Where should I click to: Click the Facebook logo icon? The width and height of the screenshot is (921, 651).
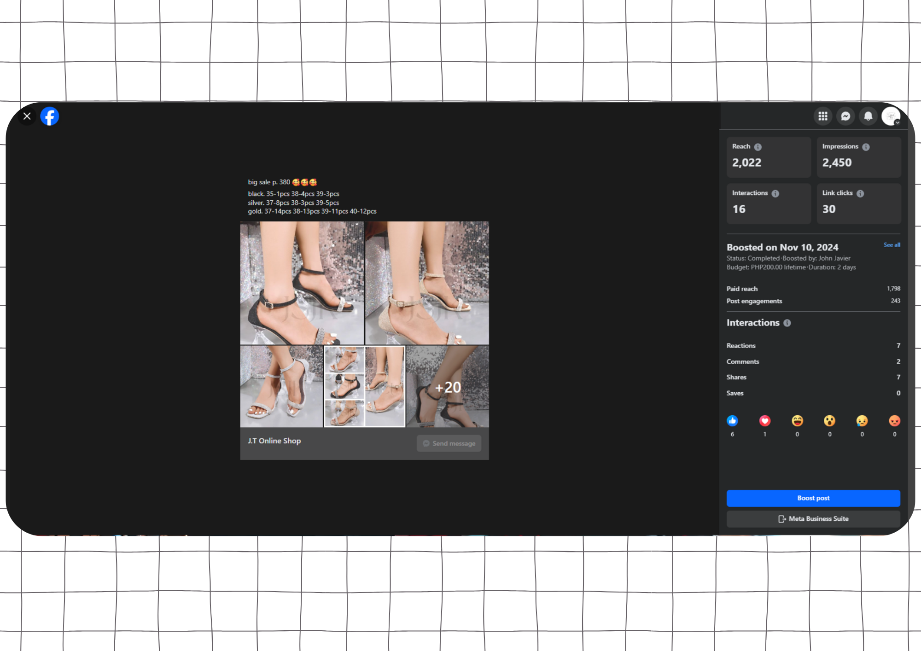(50, 116)
